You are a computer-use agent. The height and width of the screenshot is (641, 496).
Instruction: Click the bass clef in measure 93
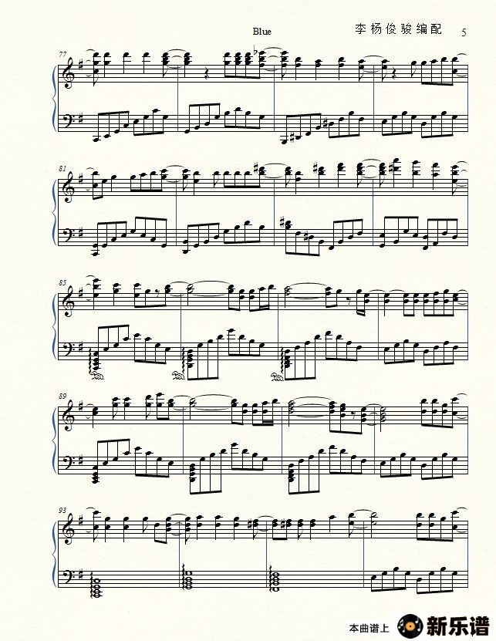[67, 576]
